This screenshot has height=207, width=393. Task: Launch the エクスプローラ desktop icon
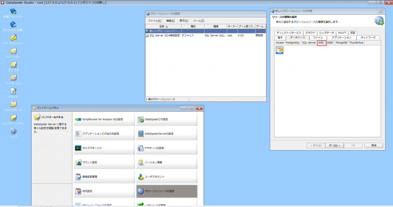pos(13,104)
